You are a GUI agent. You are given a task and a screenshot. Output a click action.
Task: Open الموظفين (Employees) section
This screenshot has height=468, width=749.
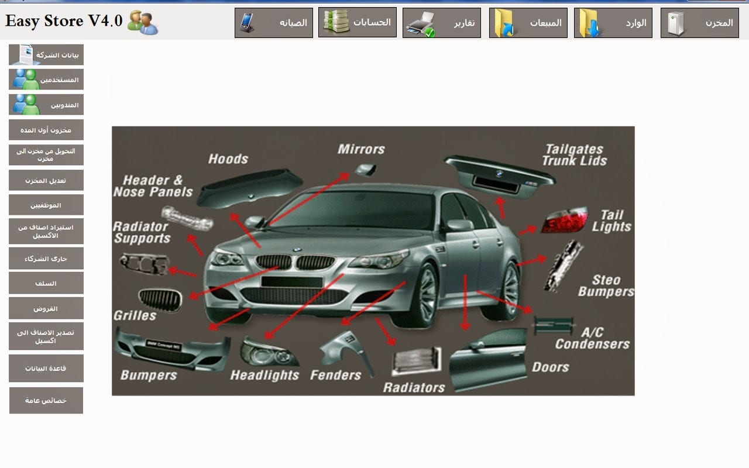coord(46,205)
